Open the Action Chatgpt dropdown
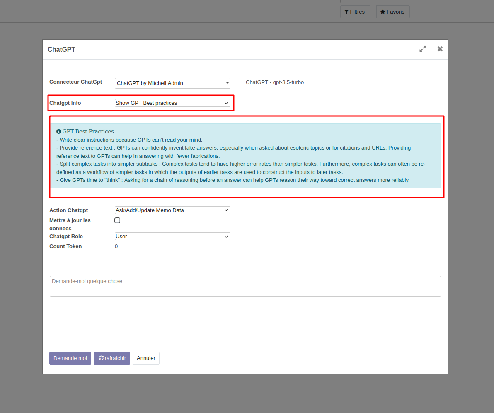The height and width of the screenshot is (413, 494). (x=172, y=210)
